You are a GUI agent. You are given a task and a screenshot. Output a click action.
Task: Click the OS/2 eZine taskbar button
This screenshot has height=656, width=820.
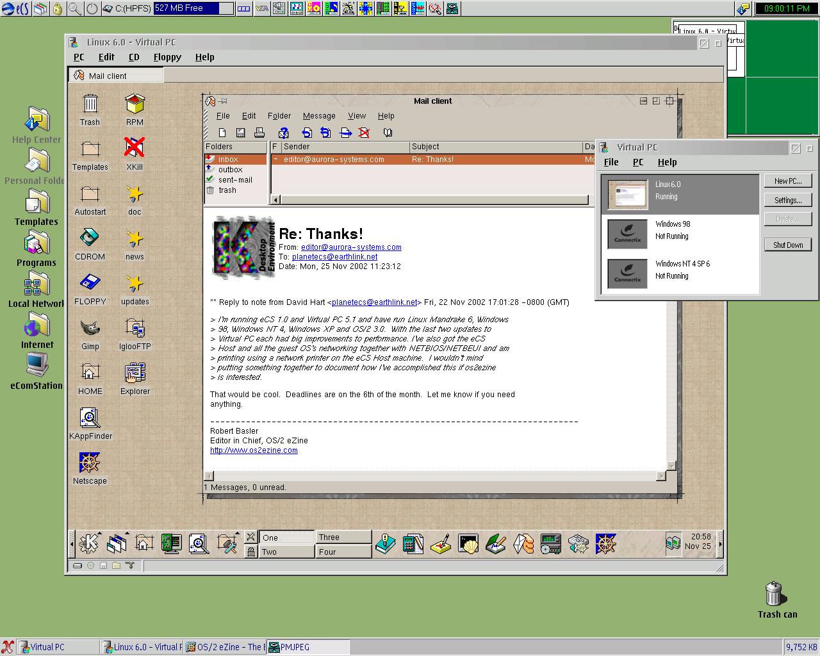point(224,647)
